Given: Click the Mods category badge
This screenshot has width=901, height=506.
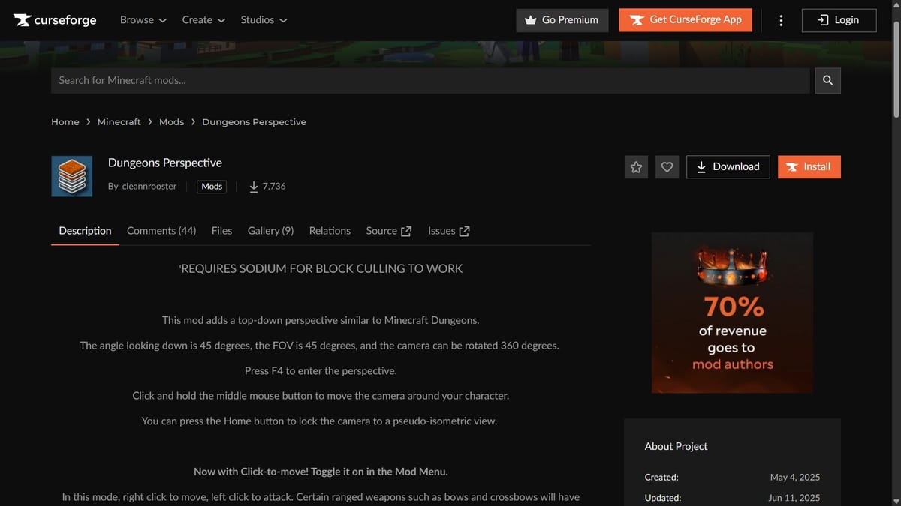Looking at the screenshot, I should pos(211,186).
